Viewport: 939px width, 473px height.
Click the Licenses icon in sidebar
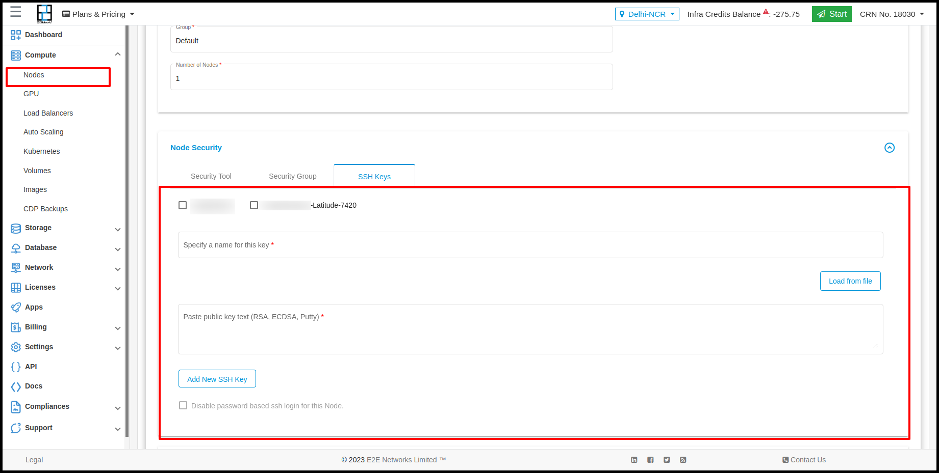click(16, 288)
